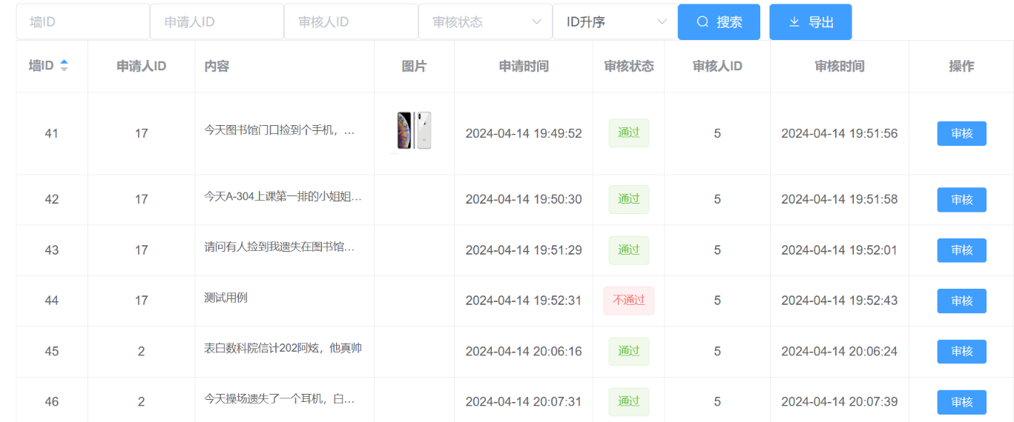Focus the 审核人ID input field

352,21
